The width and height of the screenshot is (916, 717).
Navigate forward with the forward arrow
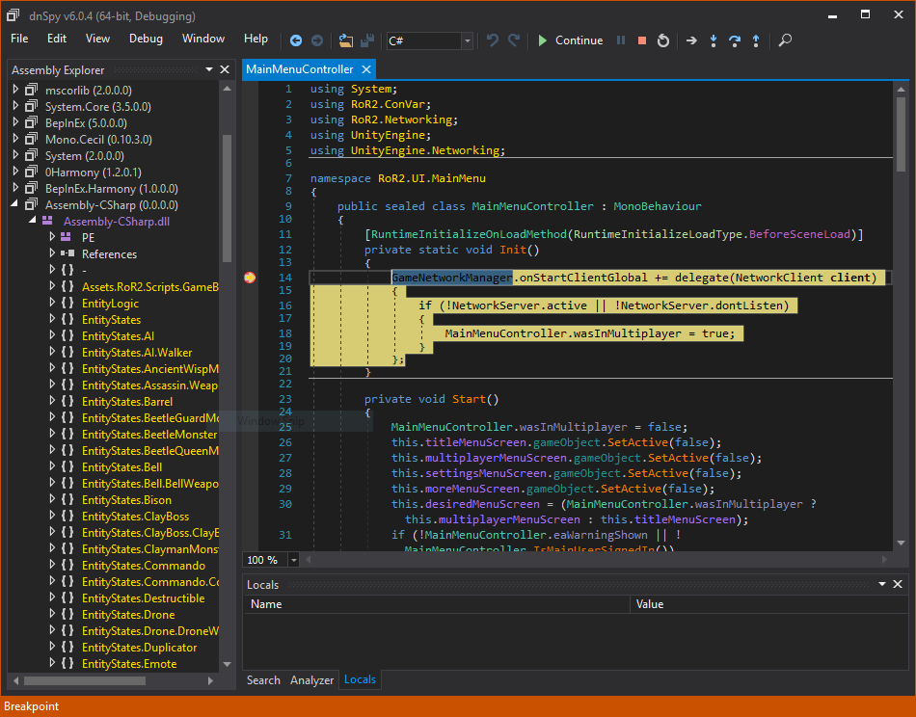tap(316, 40)
